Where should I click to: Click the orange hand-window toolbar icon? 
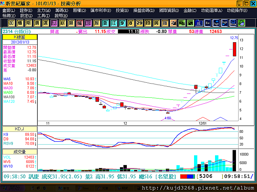pyautogui.click(x=173, y=23)
